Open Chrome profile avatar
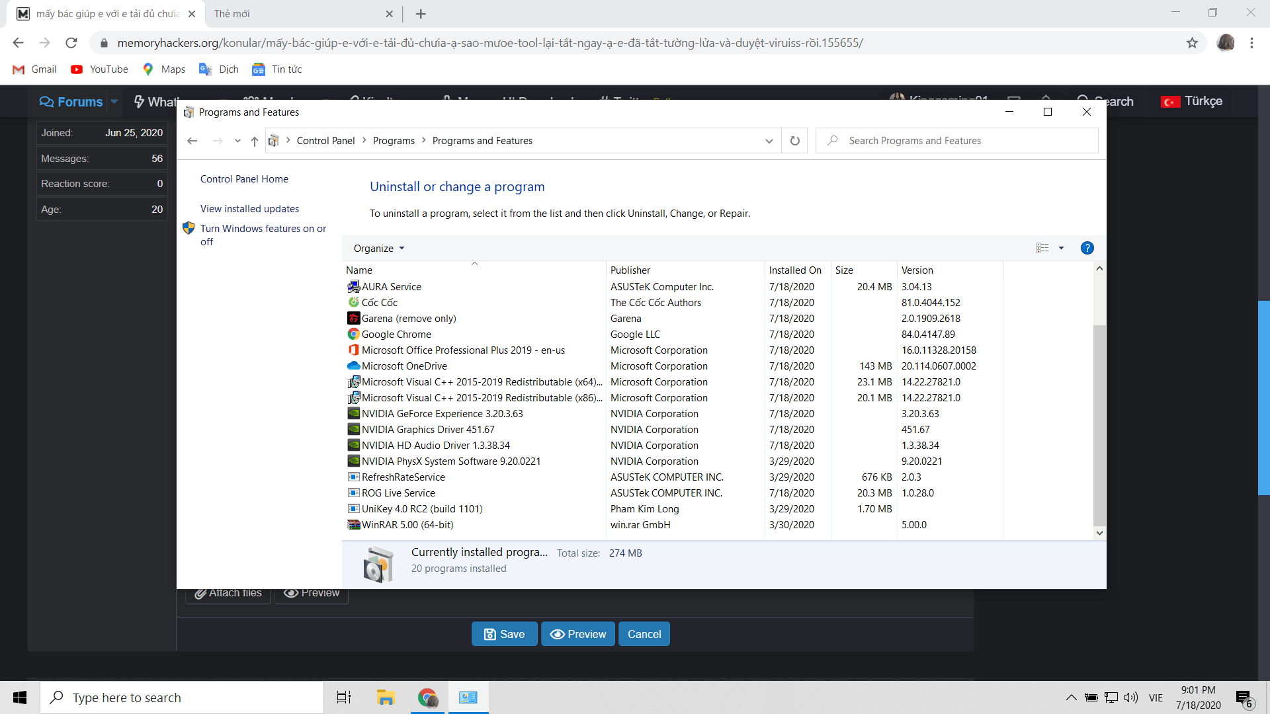The height and width of the screenshot is (714, 1270). click(1226, 43)
